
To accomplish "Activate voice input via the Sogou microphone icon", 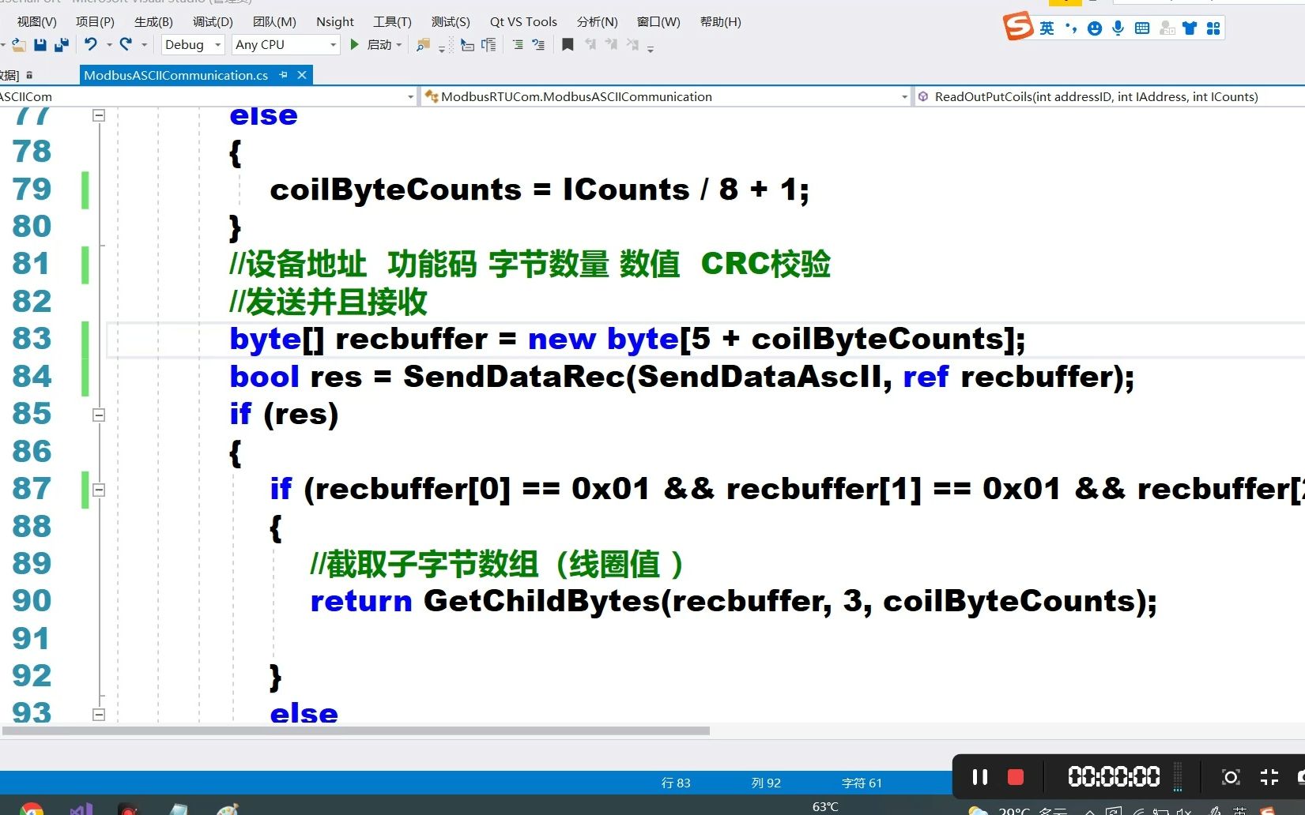I will pos(1118,28).
